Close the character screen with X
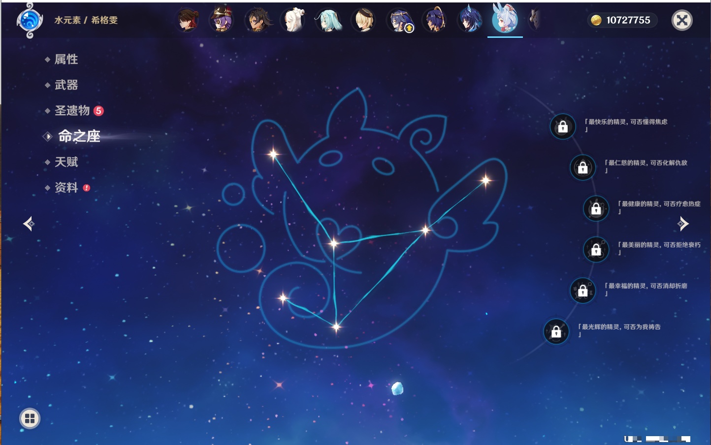 (x=682, y=20)
